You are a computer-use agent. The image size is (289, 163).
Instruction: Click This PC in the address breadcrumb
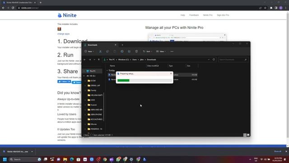(112, 60)
